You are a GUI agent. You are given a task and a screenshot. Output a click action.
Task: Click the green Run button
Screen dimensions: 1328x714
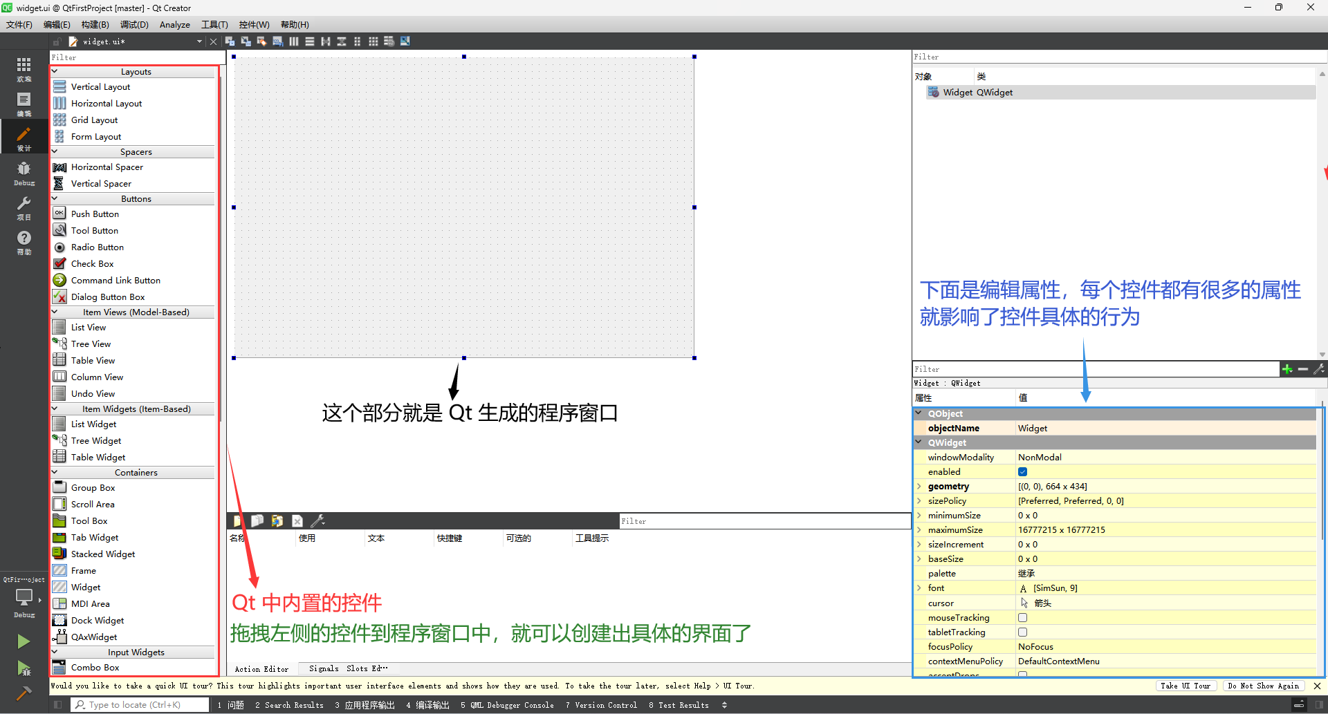tap(24, 641)
